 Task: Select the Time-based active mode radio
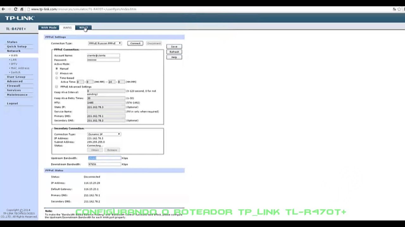point(57,78)
